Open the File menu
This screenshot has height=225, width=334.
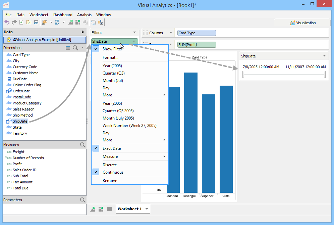(x=8, y=15)
